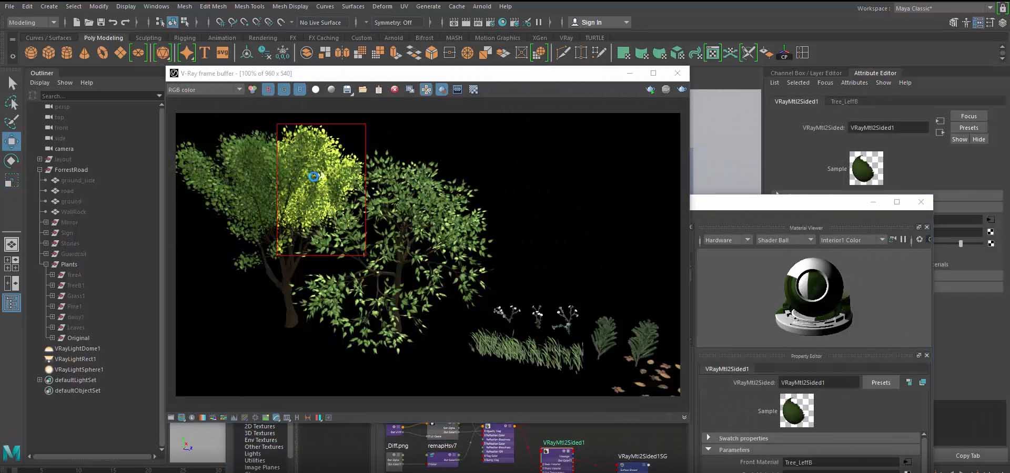This screenshot has width=1010, height=473.
Task: Switch to the Sculpting shelf tab
Action: click(148, 37)
